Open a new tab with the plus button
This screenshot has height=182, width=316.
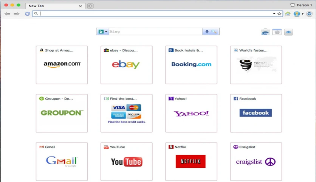point(90,6)
